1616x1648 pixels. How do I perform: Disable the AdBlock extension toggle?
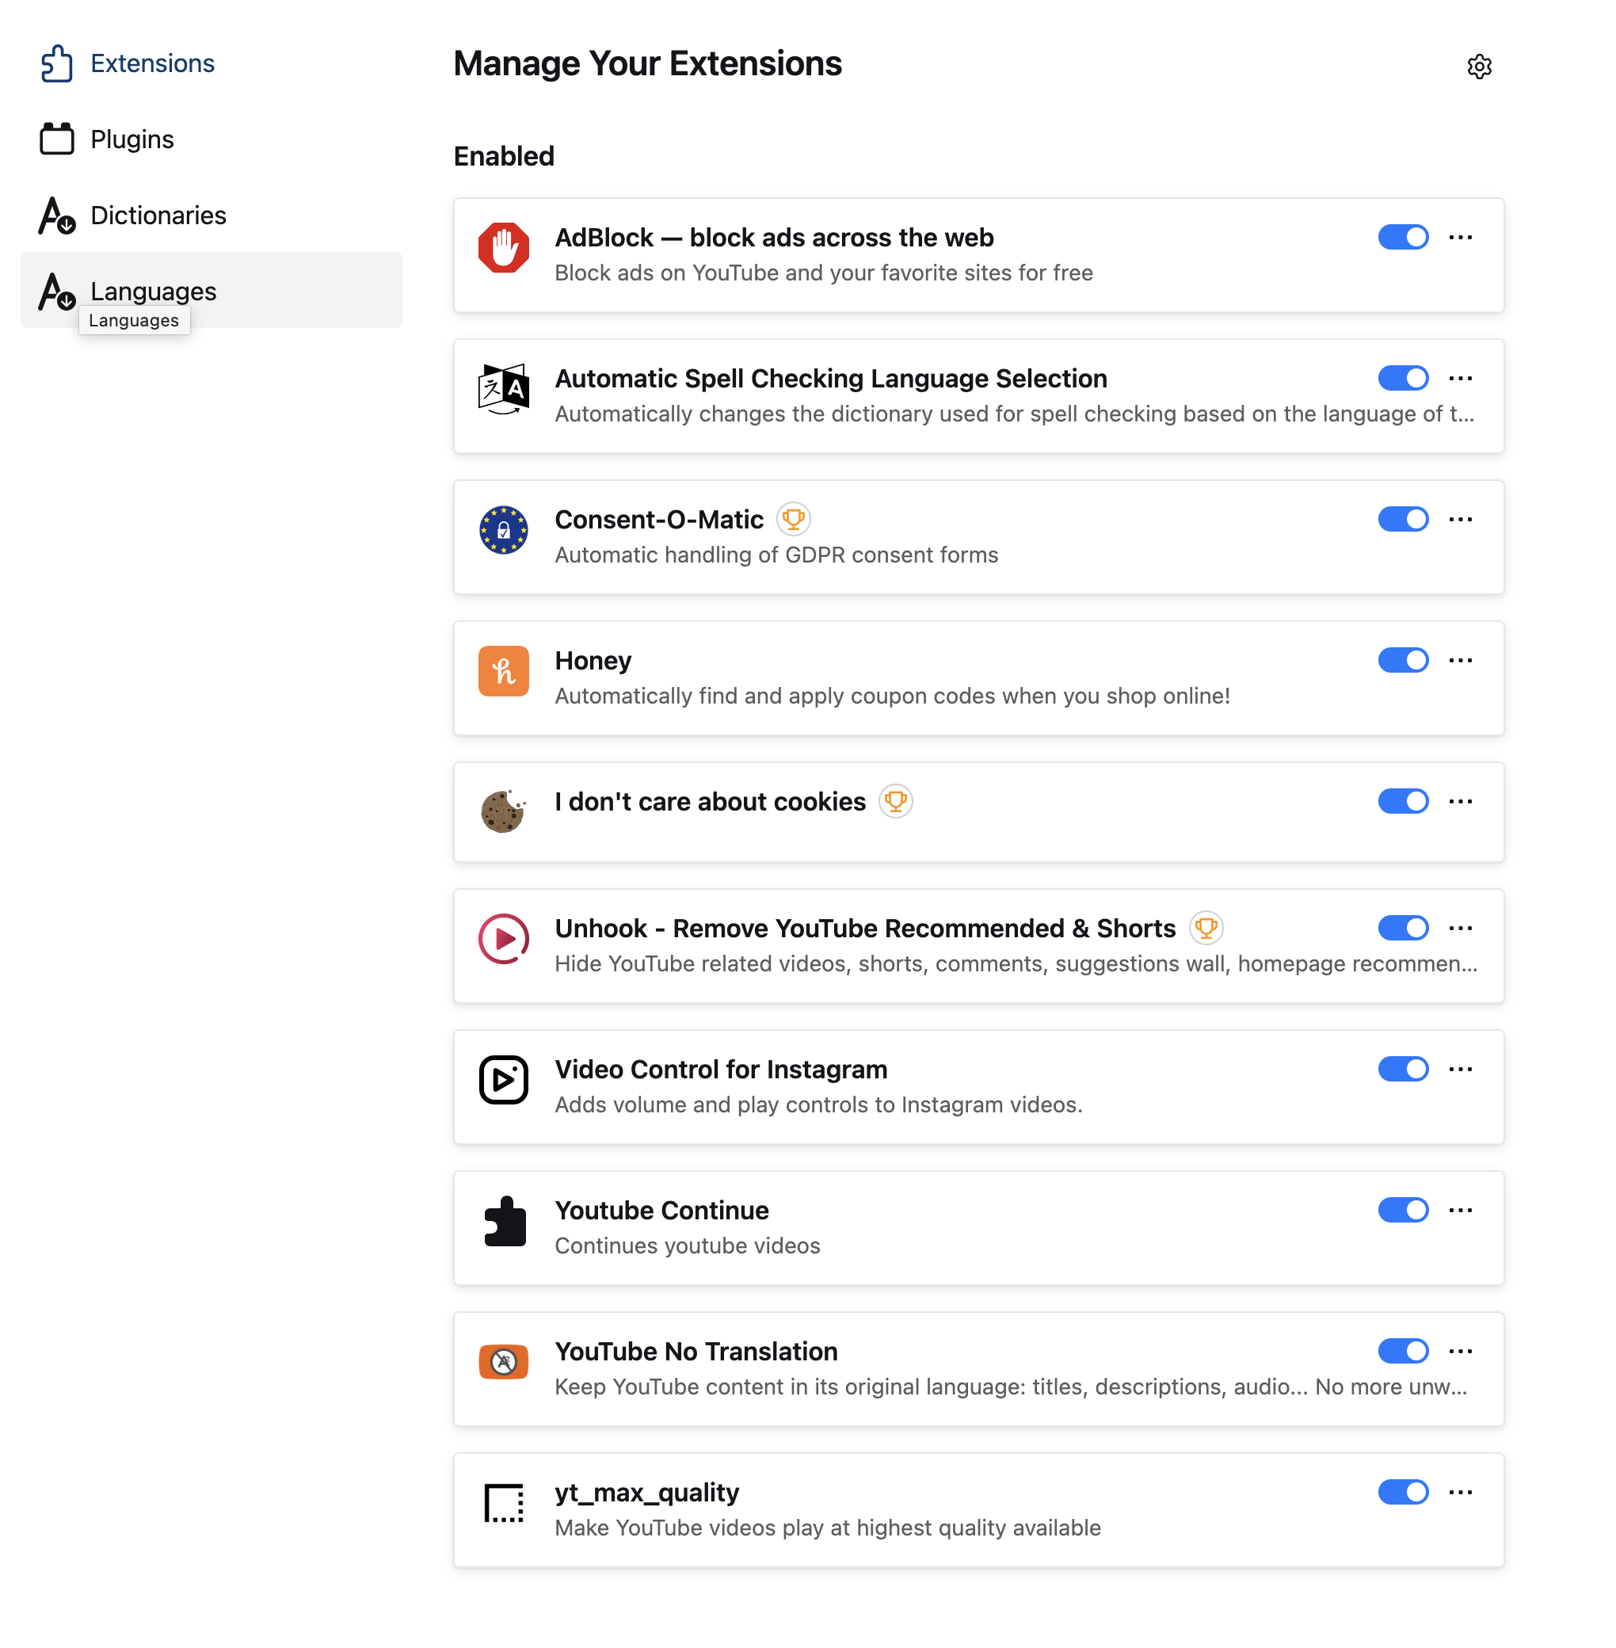[x=1402, y=237]
